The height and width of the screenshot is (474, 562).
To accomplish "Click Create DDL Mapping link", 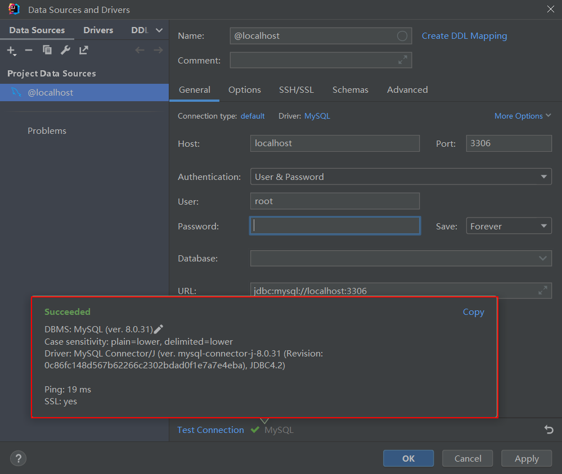I will [464, 36].
